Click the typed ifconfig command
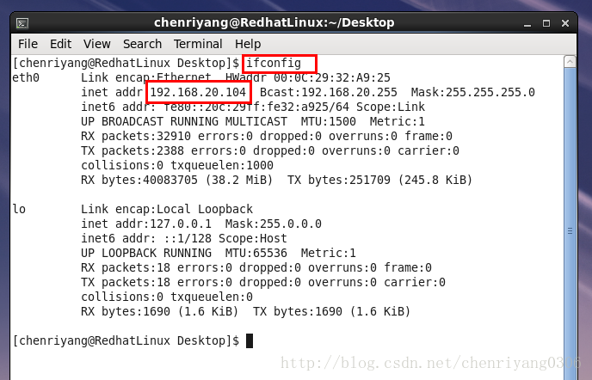The image size is (592, 380). pos(274,63)
